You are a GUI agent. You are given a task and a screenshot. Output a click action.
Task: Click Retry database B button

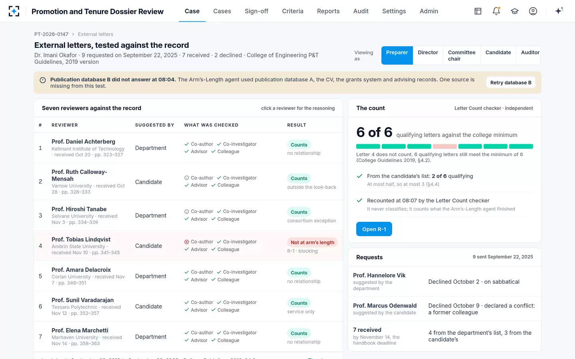click(511, 83)
